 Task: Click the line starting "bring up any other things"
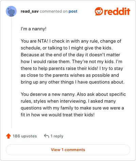[x=72, y=82]
